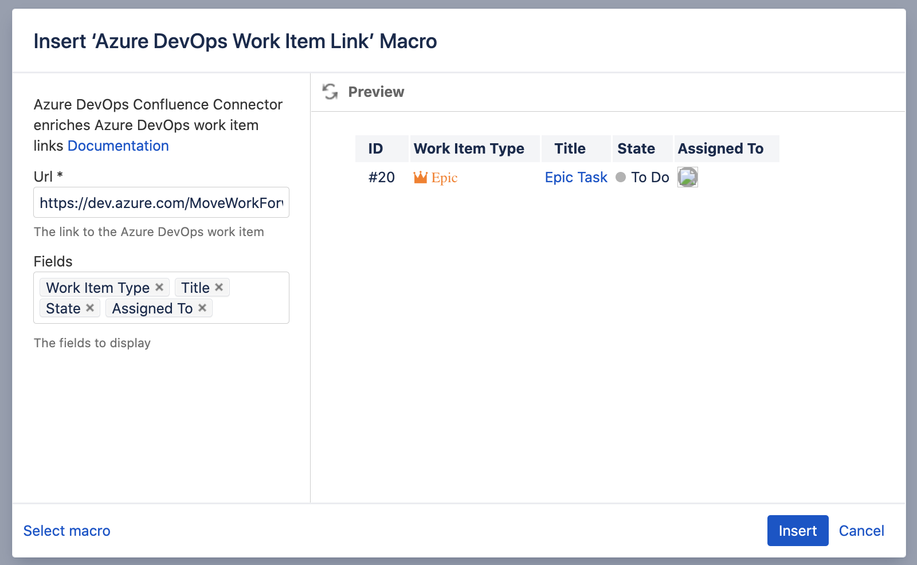
Task: Click the State column header
Action: 636,148
